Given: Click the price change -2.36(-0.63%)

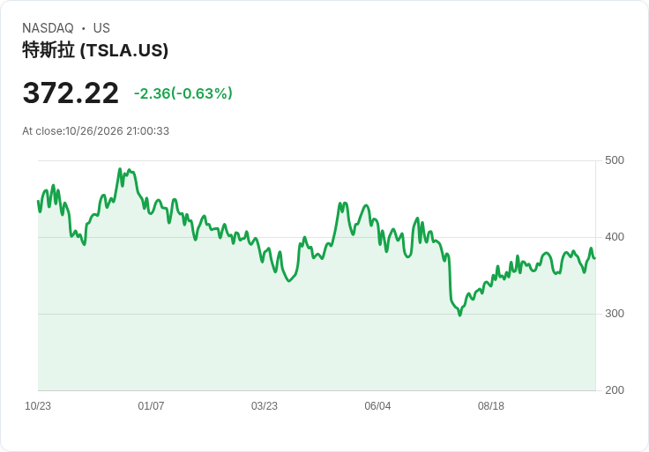Looking at the screenshot, I should point(183,93).
